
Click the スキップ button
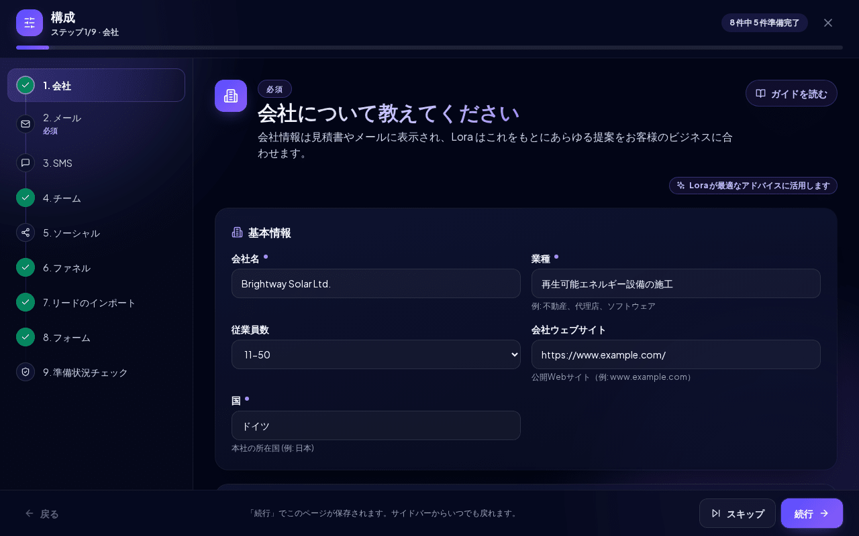pyautogui.click(x=738, y=513)
